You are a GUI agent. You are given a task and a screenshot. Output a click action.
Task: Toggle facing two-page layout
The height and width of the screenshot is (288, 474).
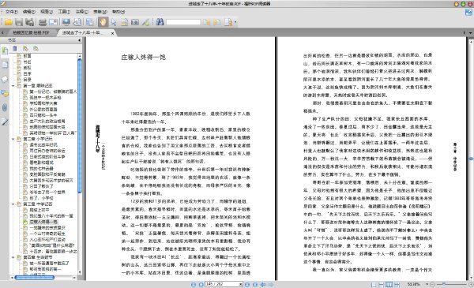coord(389,284)
